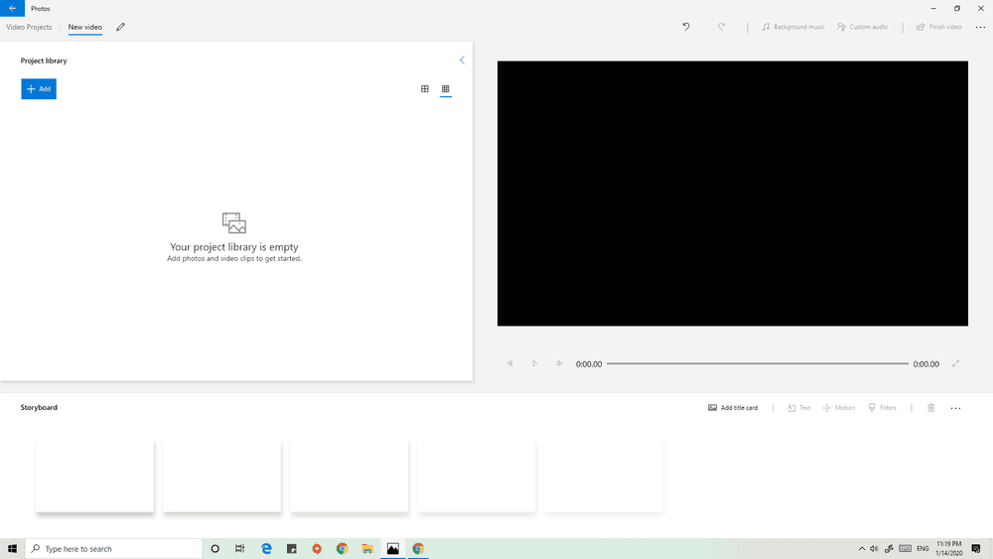Play the video preview
Screen dimensions: 993x559
point(534,363)
